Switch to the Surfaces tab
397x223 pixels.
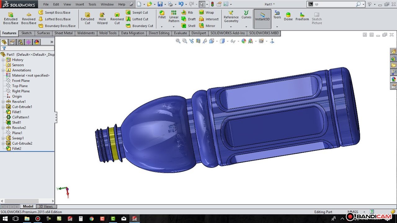coord(43,33)
